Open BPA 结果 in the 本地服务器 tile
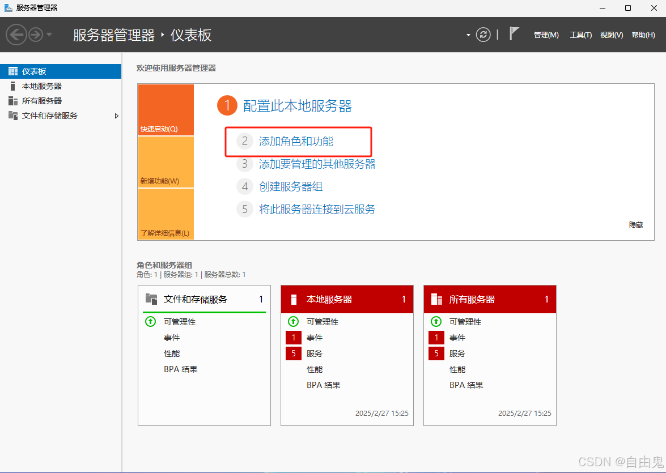Viewport: 666px width, 473px height. coord(323,385)
